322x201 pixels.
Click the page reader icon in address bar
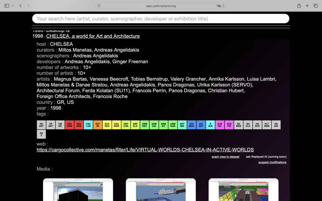pos(99,6)
